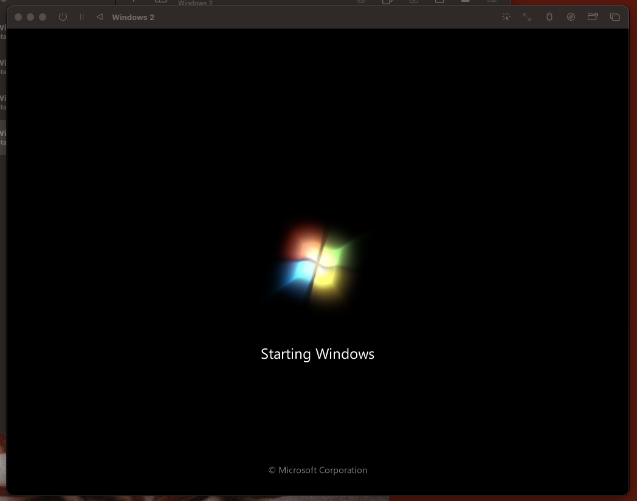Click the windows display icon at toolbar end

pyautogui.click(x=615, y=17)
